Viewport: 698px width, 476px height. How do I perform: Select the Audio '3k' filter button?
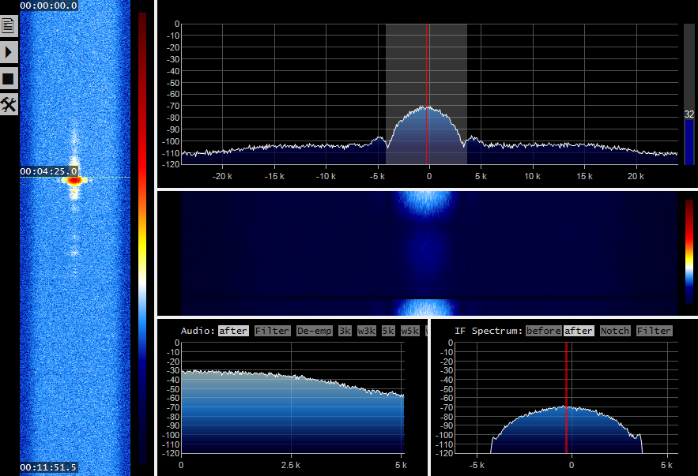(x=345, y=331)
